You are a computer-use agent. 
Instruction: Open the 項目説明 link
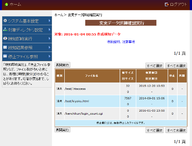click(114, 42)
